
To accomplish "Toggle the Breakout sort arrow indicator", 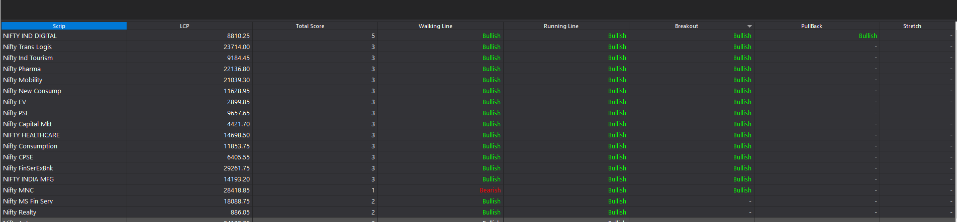I will point(749,26).
